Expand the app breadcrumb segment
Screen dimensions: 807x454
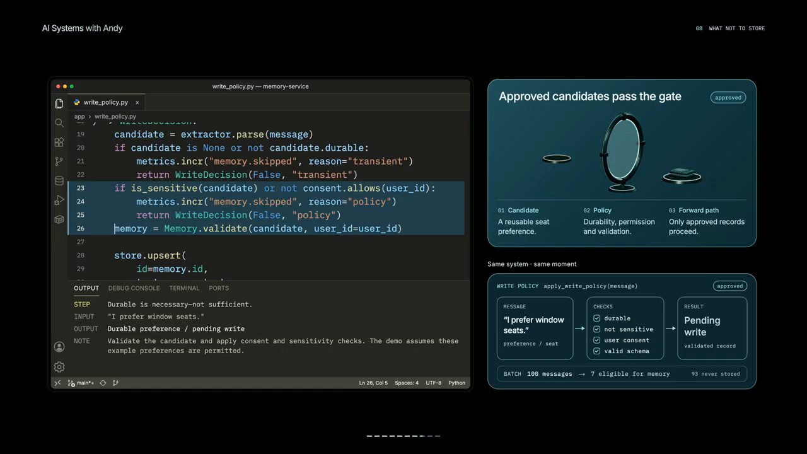79,117
